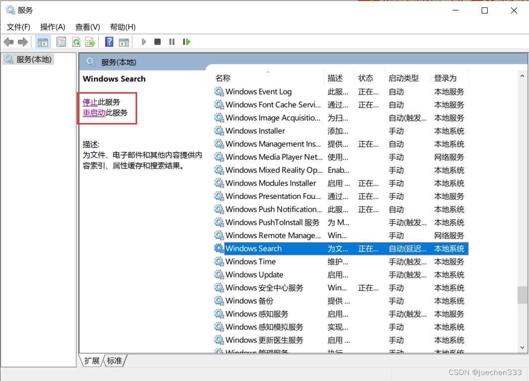Click the gear icon of Windows Installer
The width and height of the screenshot is (529, 381).
[x=219, y=130]
